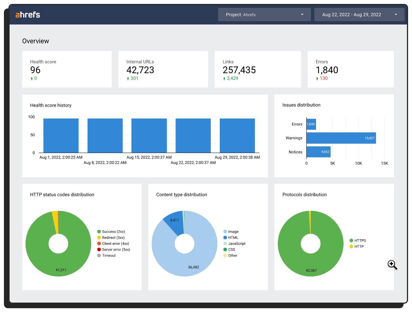412x313 pixels.
Task: Toggle the HTTPS legend entry
Action: point(357,240)
